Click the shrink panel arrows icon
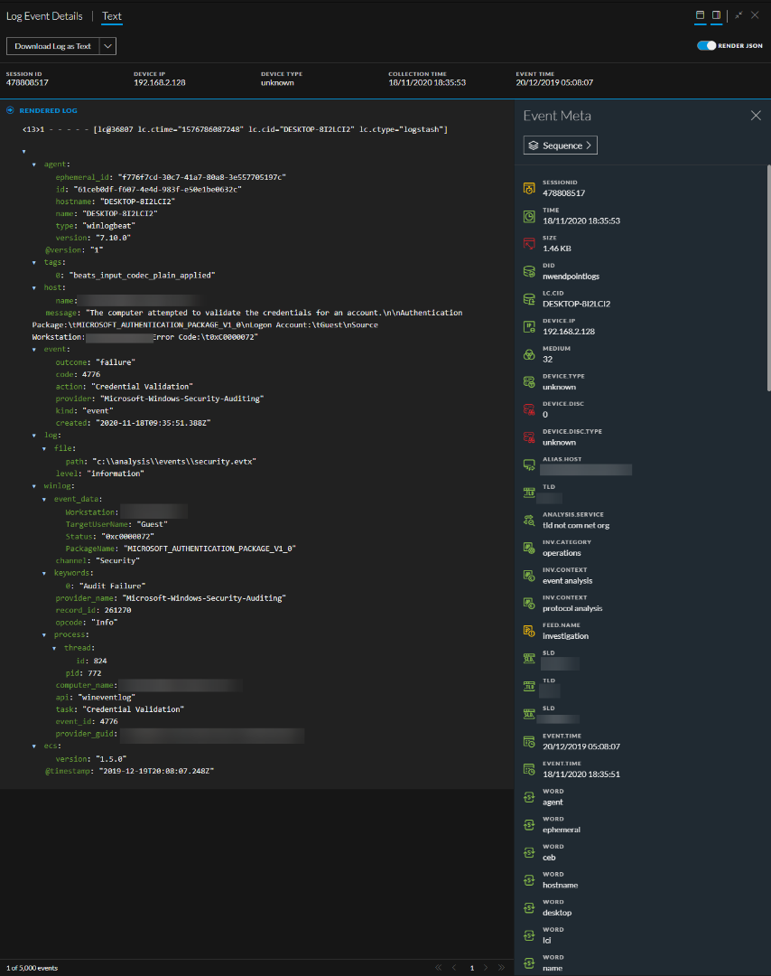 (738, 15)
